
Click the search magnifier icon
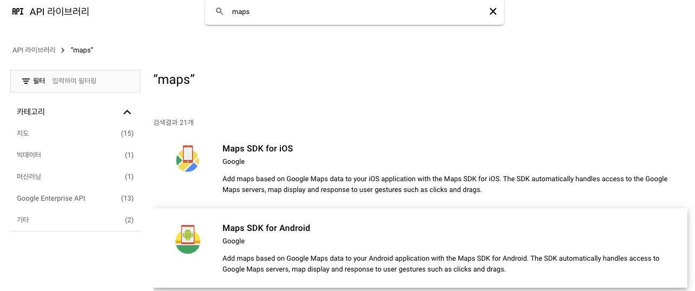pyautogui.click(x=220, y=11)
